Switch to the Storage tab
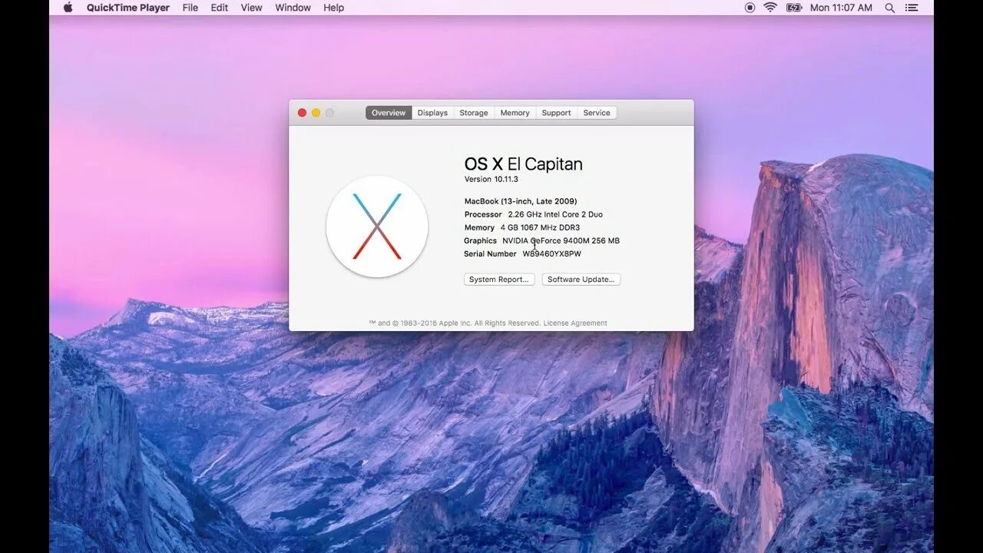Viewport: 983px width, 553px height. (474, 113)
